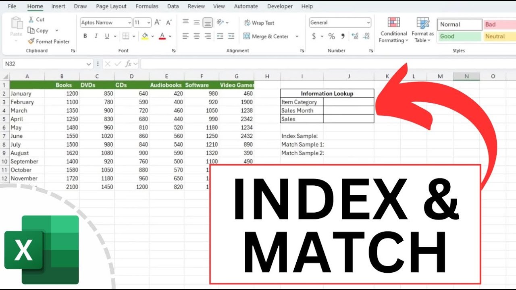
Task: Click the Select All corner triangle
Action: pos(5,77)
